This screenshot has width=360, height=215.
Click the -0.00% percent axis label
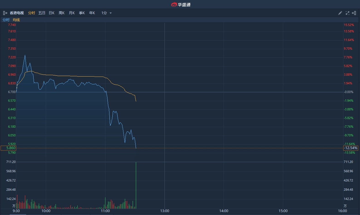[x=349, y=92]
